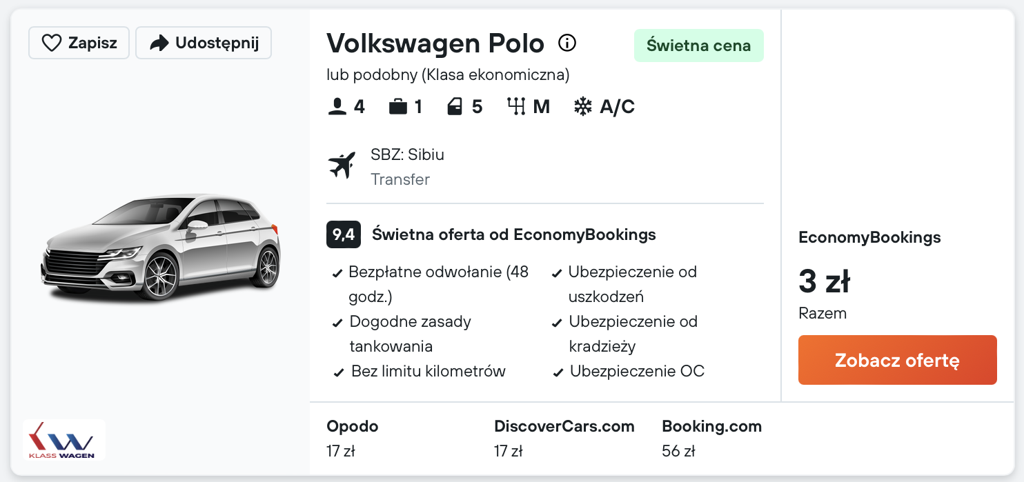Click the 9,4 rating score badge

(x=343, y=234)
